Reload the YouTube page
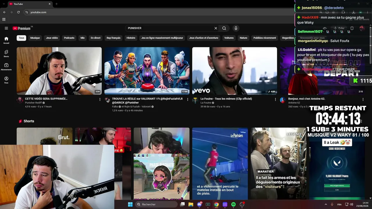This screenshot has width=372, height=209. click(x=18, y=12)
